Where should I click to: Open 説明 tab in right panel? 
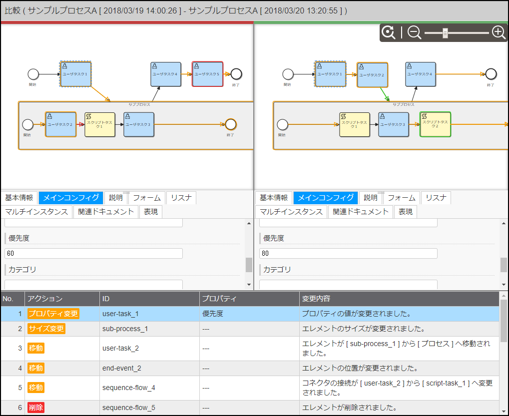(x=371, y=198)
